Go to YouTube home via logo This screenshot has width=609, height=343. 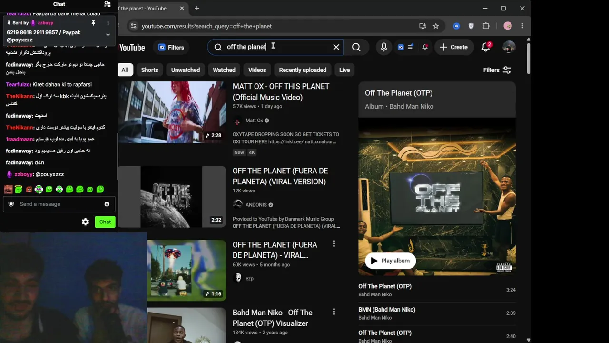click(x=132, y=48)
